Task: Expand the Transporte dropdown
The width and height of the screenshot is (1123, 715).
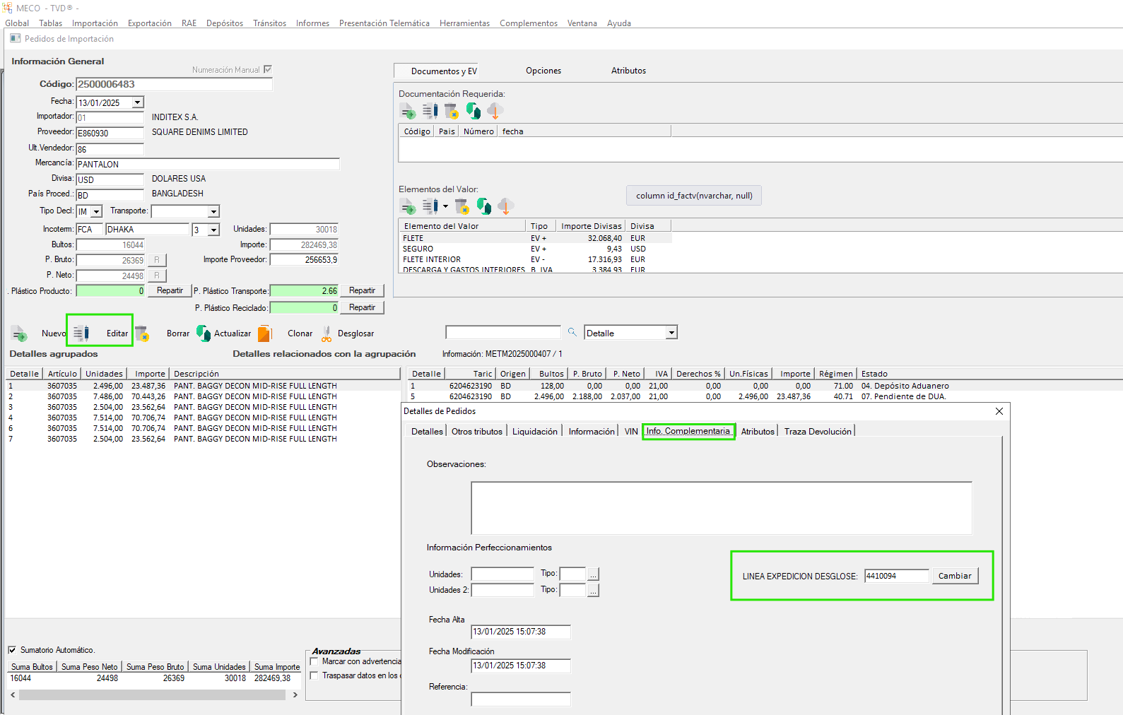Action: [x=213, y=211]
